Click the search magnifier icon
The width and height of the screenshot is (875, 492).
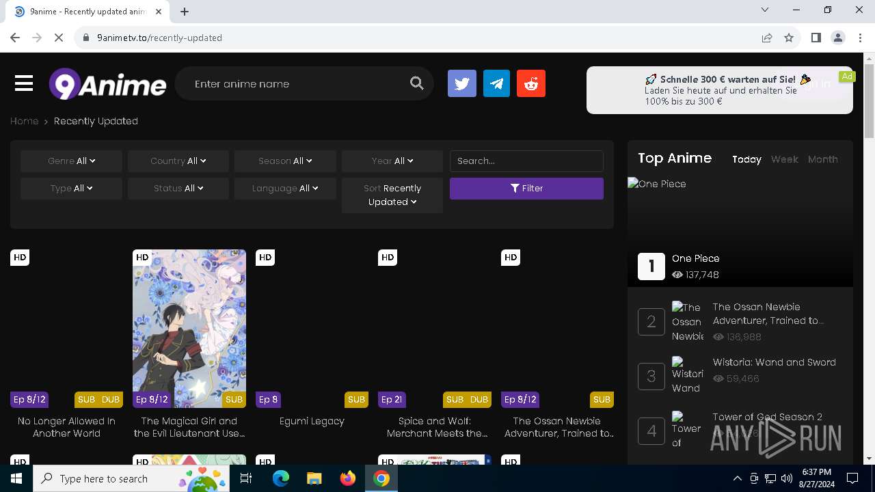tap(417, 83)
